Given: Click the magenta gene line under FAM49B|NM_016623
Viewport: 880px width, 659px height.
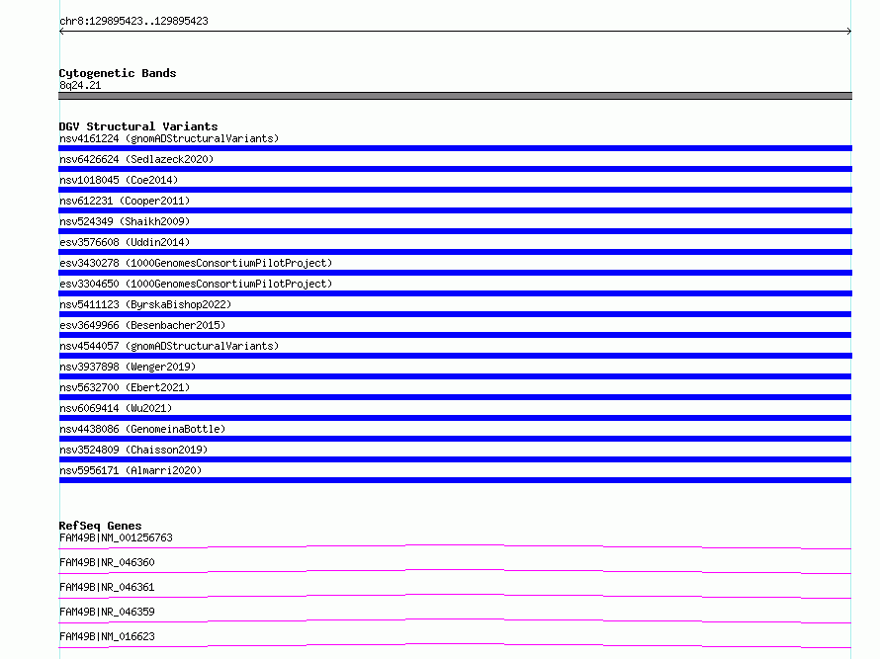Looking at the screenshot, I should click(455, 645).
